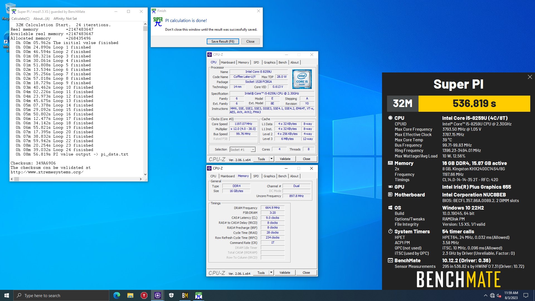Switch to Memory tab in upper CPU-Z
The image size is (535, 301).
tap(244, 62)
